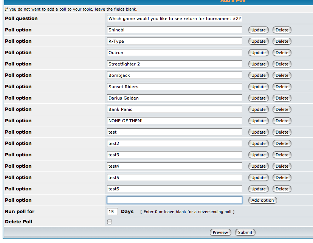Image resolution: width=313 pixels, height=243 pixels.
Task: Update the Streetfighter 2 poll option
Action: [x=258, y=64]
